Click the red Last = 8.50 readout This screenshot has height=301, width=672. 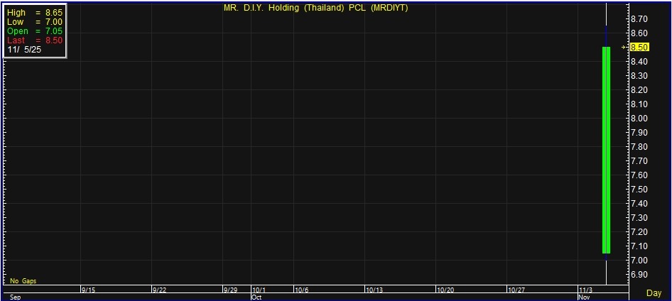35,40
